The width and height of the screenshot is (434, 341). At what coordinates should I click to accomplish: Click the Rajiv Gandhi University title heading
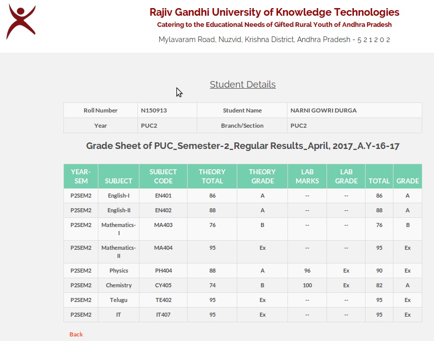(x=274, y=12)
